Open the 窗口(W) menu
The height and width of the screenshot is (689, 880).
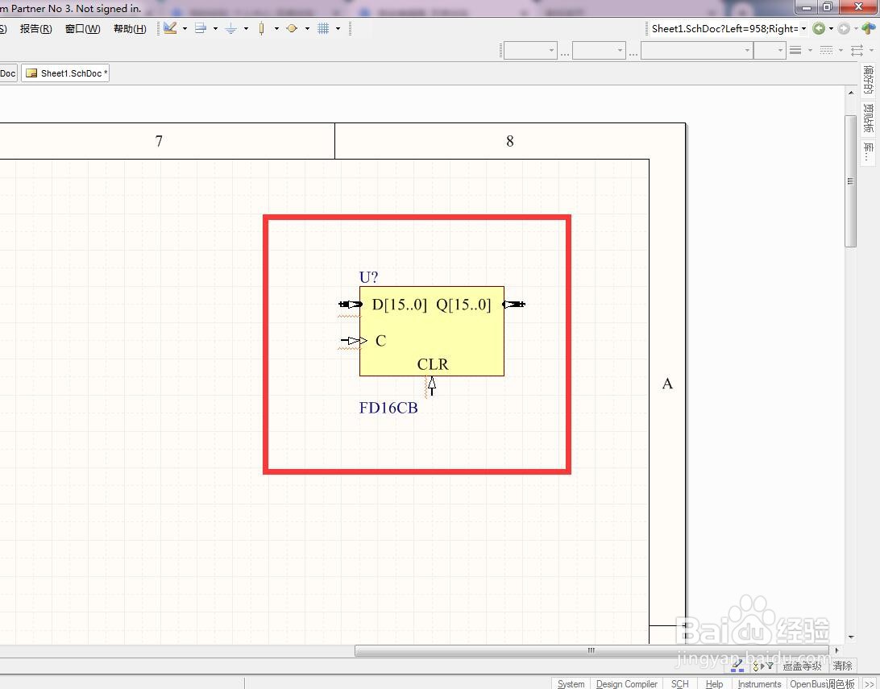pyautogui.click(x=82, y=29)
